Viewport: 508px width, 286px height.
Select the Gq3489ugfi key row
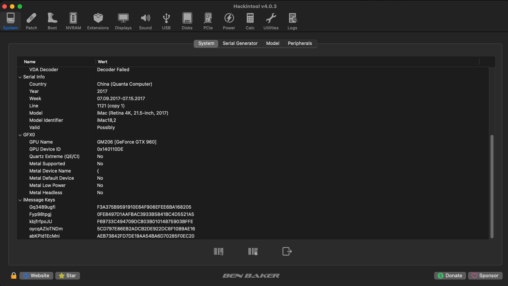tap(253, 207)
